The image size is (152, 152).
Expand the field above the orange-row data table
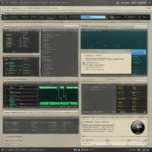[x=140, y=80]
